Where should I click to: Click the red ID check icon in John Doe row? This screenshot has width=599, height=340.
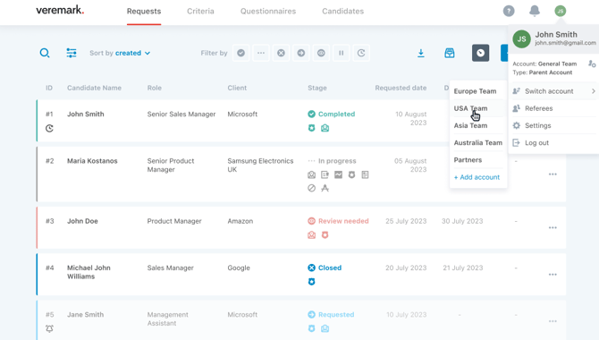[x=312, y=234]
